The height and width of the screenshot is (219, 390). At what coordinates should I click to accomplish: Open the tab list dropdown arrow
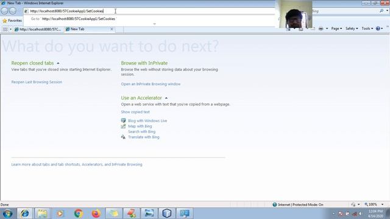[10, 29]
